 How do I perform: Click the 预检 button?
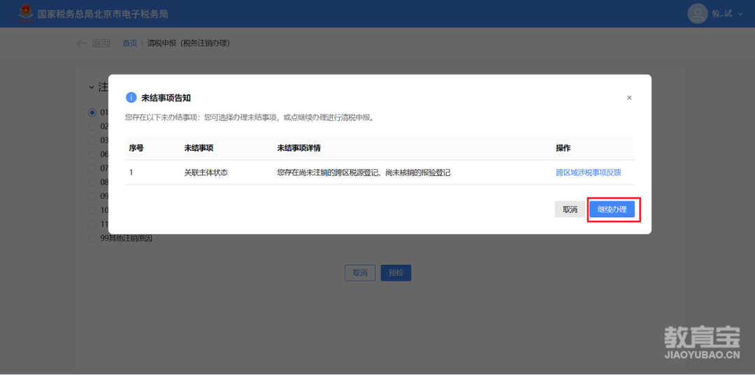[x=396, y=273]
